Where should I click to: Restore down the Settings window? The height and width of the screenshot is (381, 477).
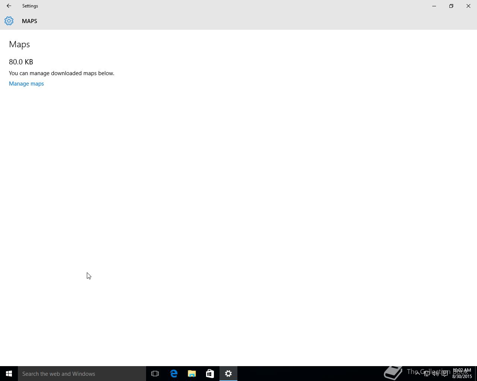click(x=451, y=6)
